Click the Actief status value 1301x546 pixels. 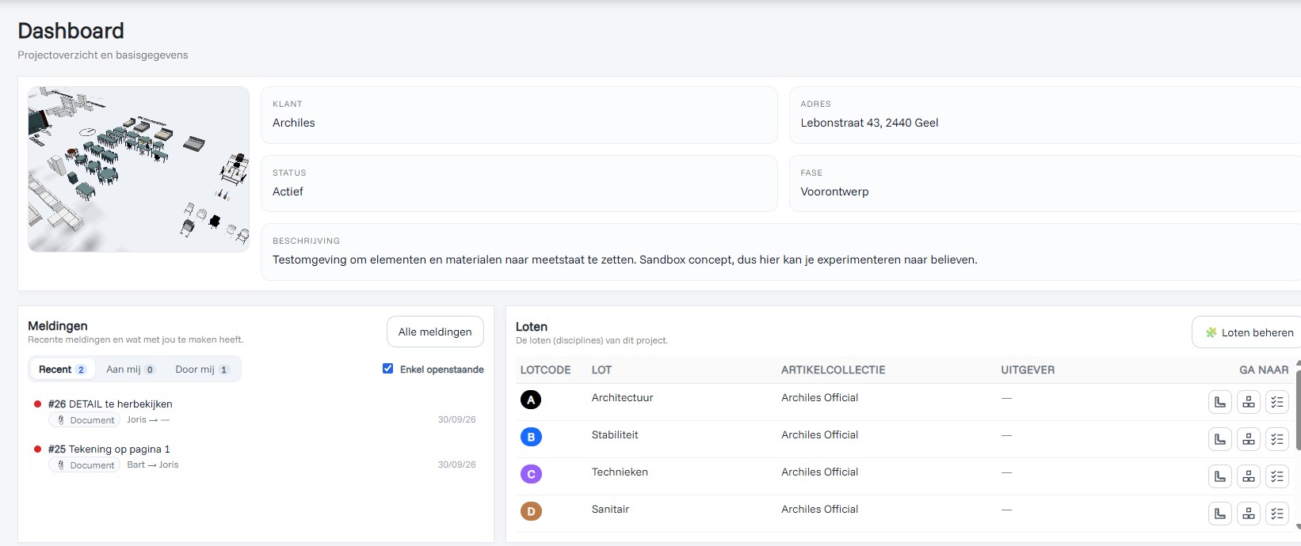click(288, 191)
